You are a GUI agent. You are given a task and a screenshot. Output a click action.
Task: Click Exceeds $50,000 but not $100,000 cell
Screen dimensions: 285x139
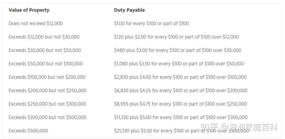[46, 64]
